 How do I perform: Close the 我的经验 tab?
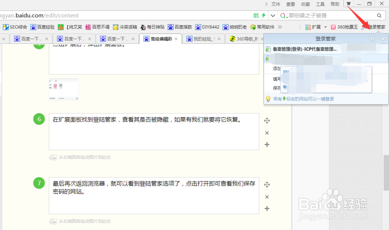tap(219, 39)
